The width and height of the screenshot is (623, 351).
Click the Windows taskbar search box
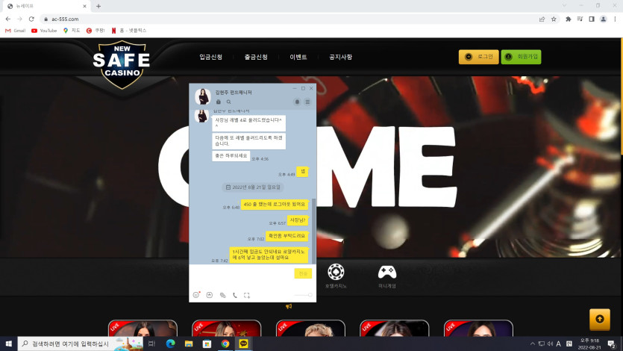pos(81,344)
